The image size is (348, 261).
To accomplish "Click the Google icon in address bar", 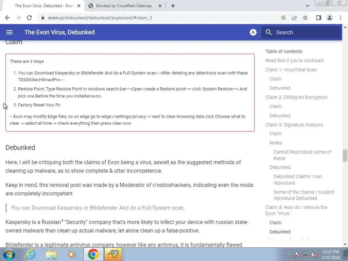I will click(283, 18).
